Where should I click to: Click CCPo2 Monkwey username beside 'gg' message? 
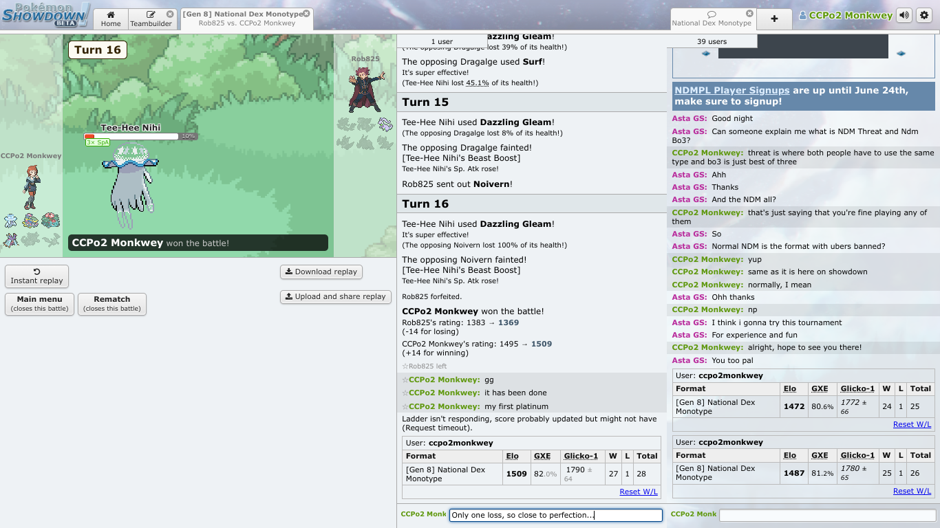click(x=444, y=379)
